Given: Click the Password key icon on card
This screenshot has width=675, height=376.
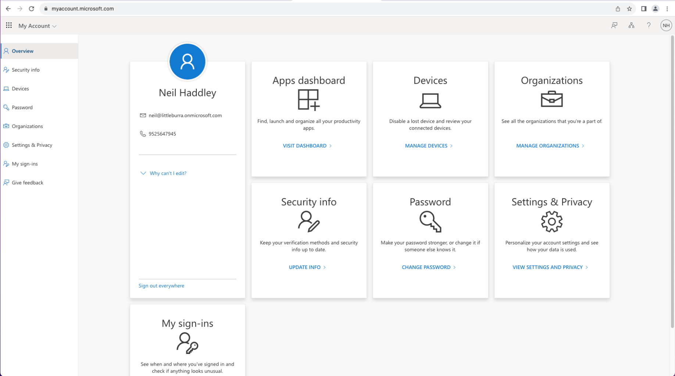Looking at the screenshot, I should tap(430, 221).
